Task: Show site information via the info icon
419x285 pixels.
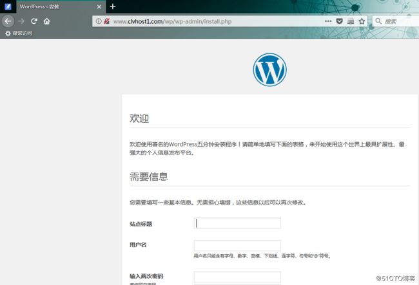Action: 99,21
